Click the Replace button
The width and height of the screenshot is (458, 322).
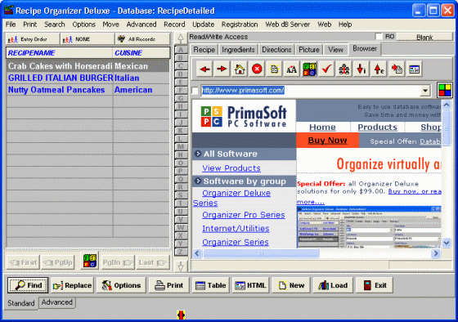coord(72,285)
